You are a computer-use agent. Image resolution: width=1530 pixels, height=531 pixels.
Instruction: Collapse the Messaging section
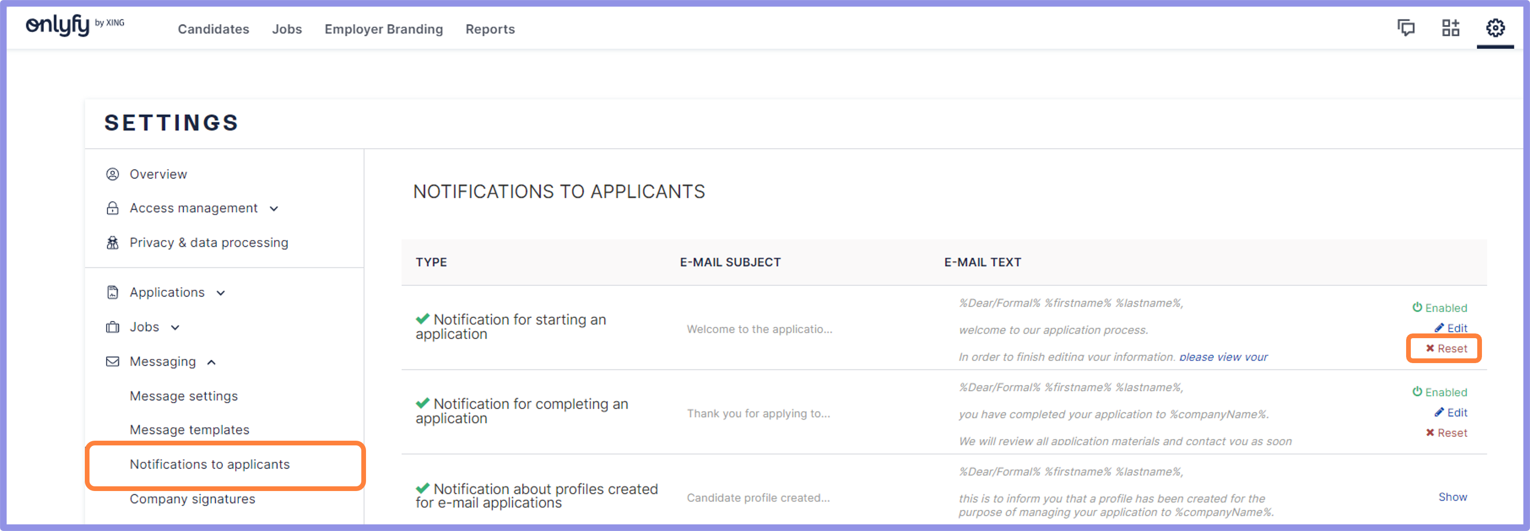212,361
